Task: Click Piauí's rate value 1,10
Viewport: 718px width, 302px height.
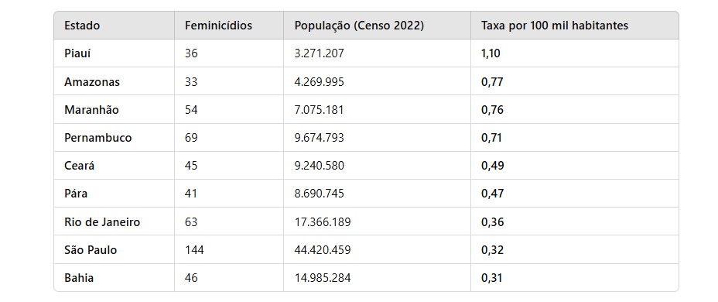Action: [491, 53]
